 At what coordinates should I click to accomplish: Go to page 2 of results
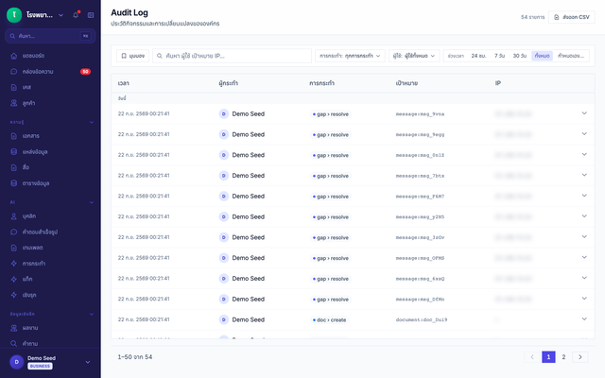563,357
